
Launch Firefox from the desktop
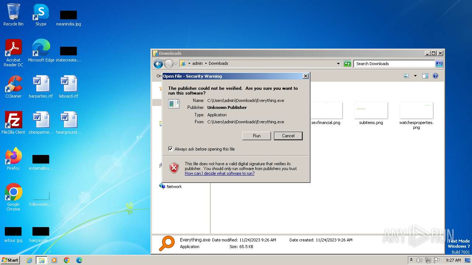pos(13,159)
